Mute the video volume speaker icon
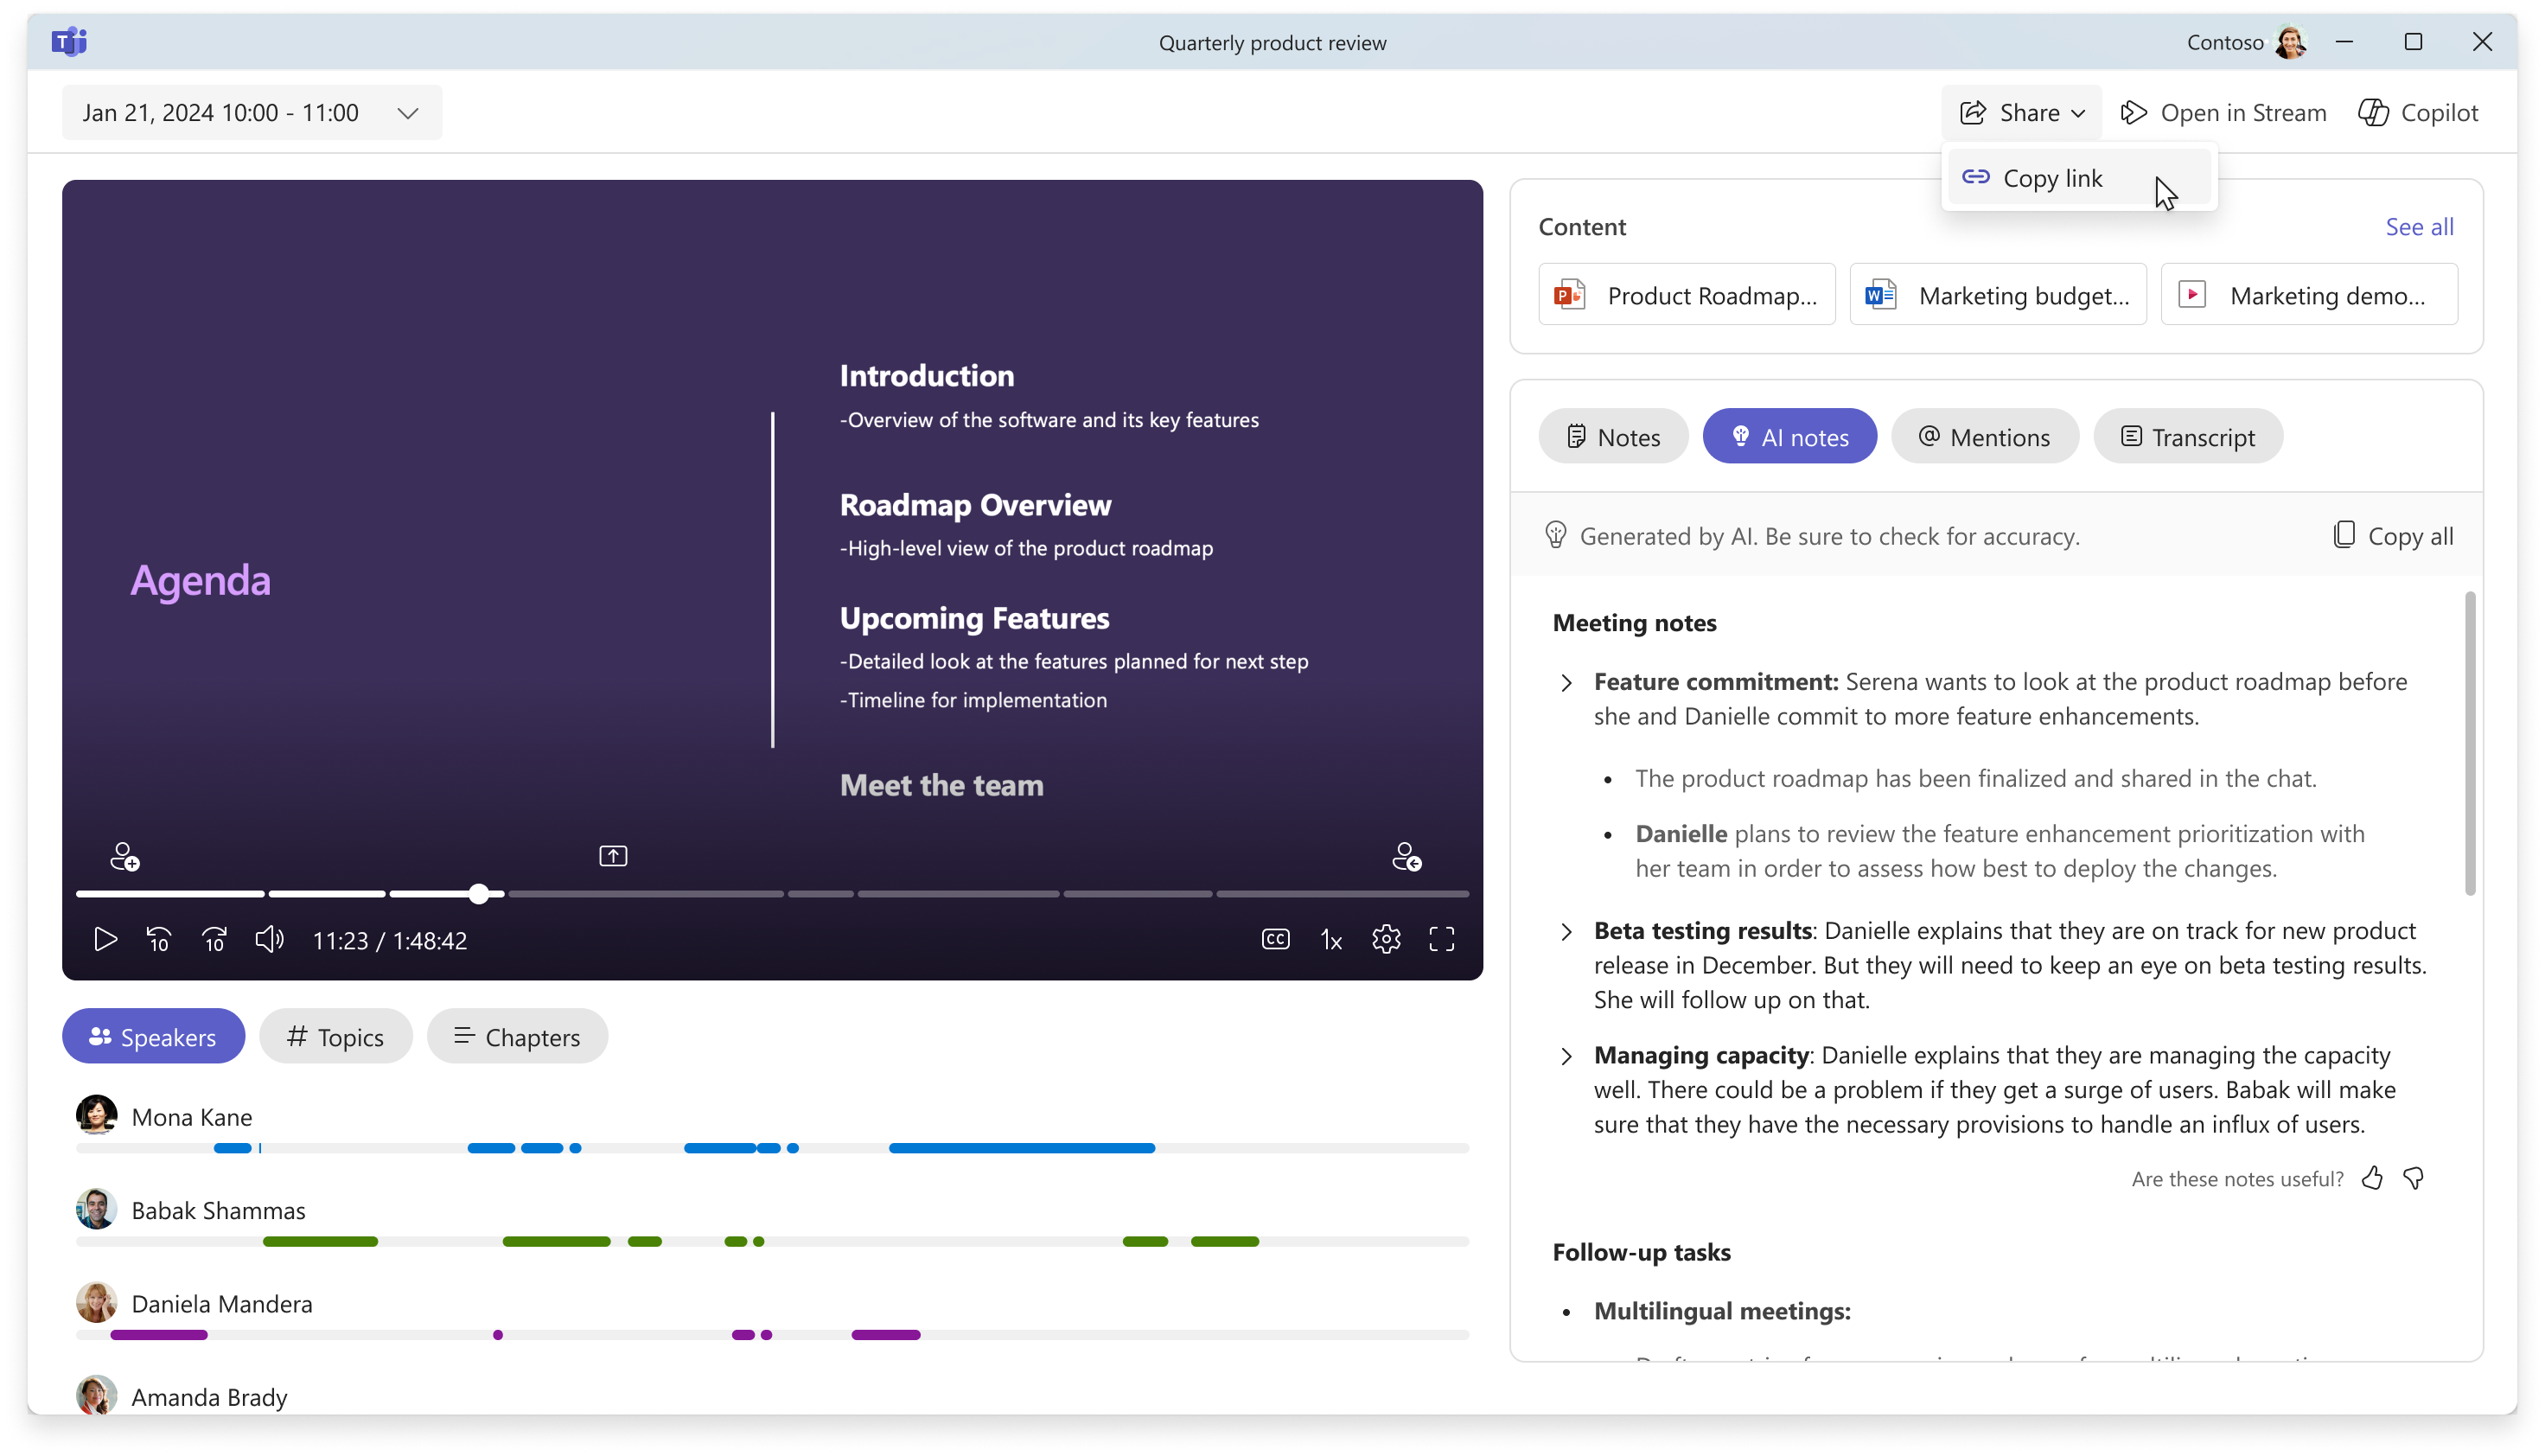2545x1456 pixels. (269, 940)
